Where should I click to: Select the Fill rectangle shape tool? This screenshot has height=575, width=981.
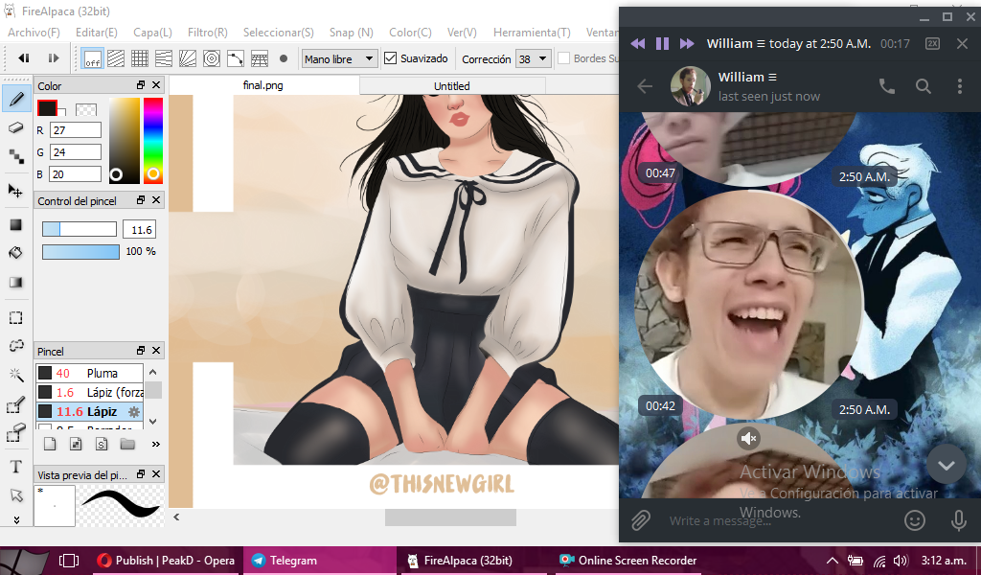coord(16,225)
